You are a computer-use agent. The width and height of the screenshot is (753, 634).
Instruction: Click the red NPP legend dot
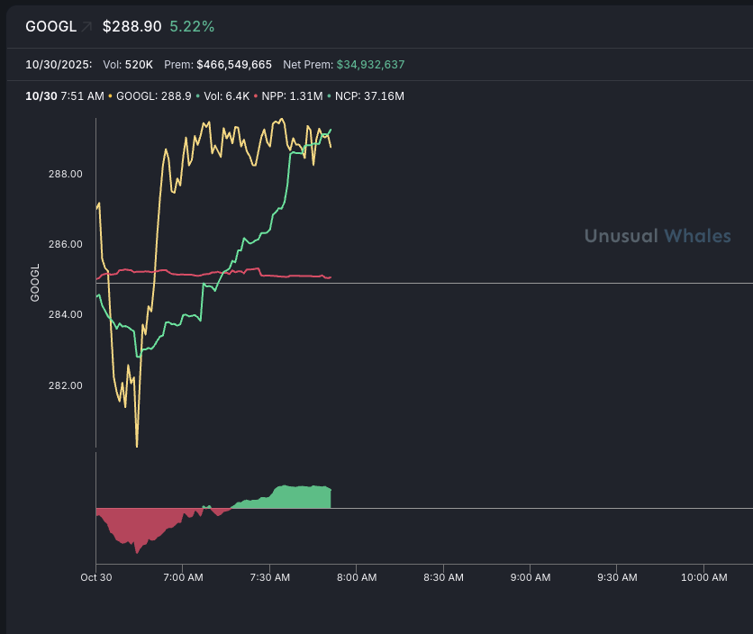coord(256,95)
